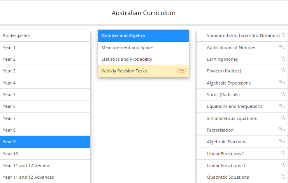
Task: Select Year 11 and 12 Advanced
Action: [x=45, y=177]
